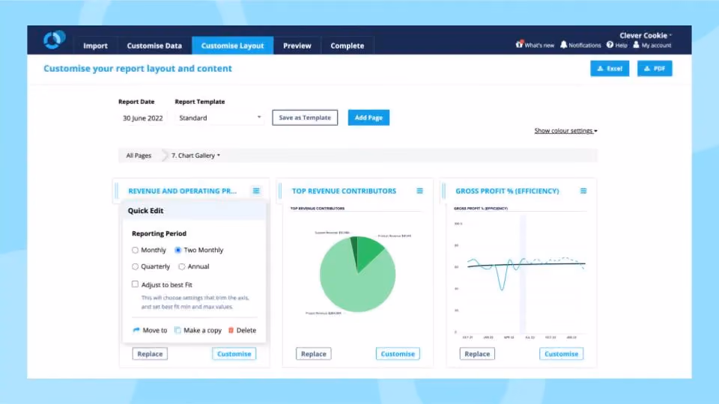Click the Quick Edit panel heading
This screenshot has height=404, width=719.
145,211
